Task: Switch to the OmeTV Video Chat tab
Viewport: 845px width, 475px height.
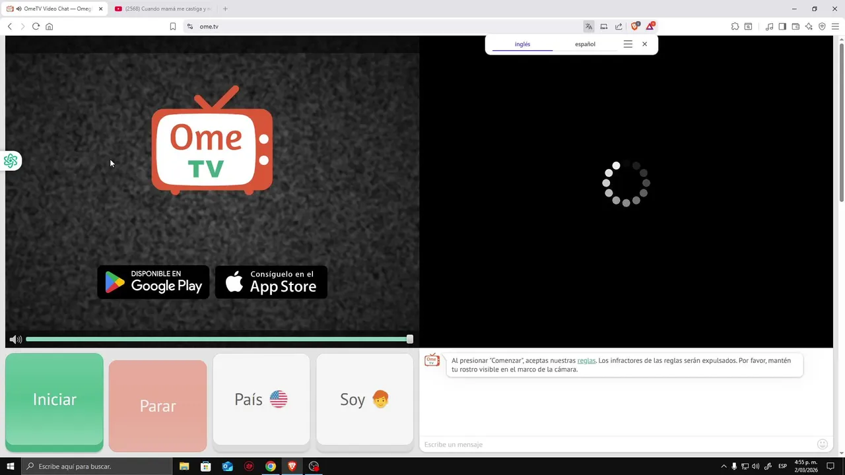Action: tap(53, 9)
